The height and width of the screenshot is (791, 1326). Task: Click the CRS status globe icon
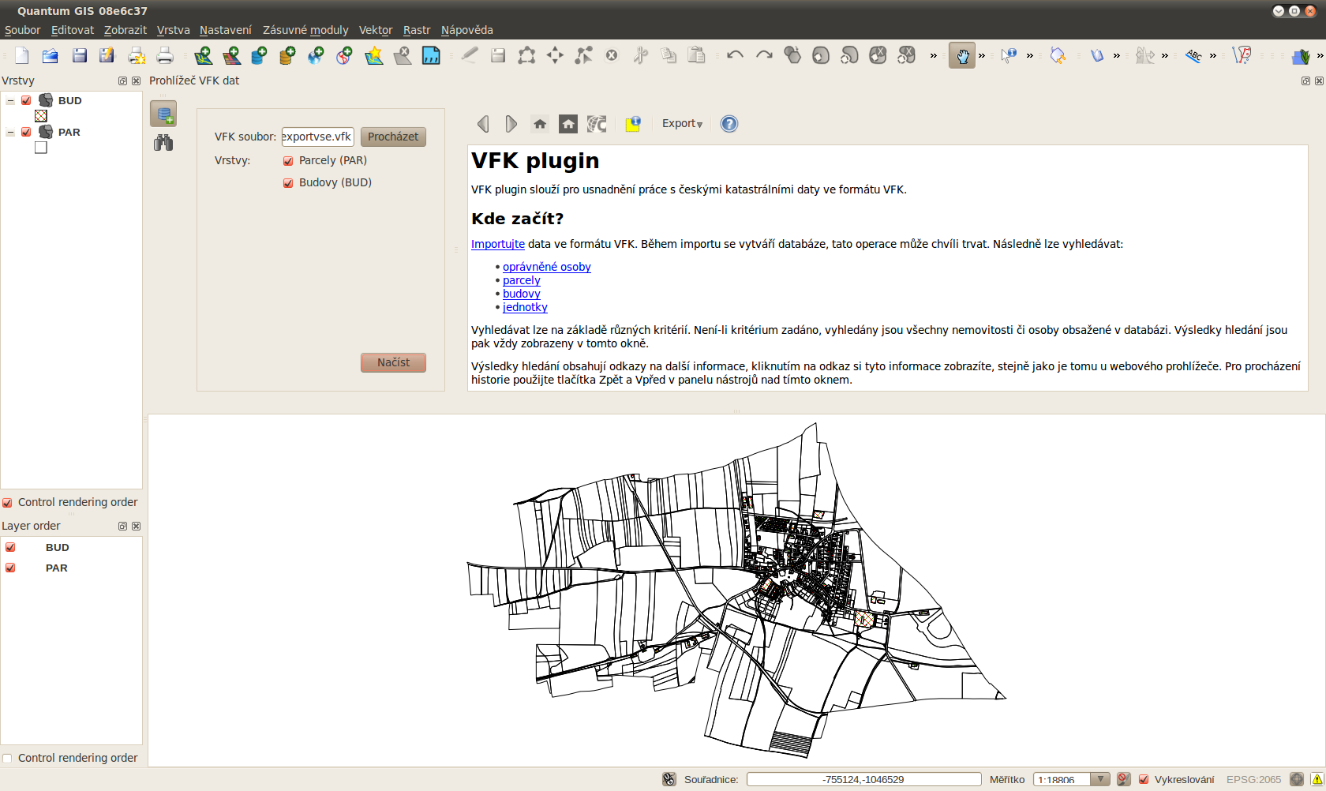pos(1296,779)
